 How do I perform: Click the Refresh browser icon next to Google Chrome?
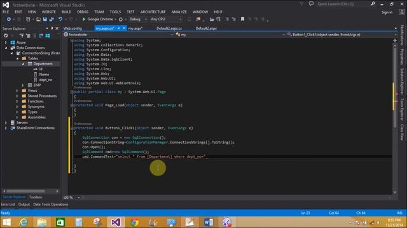(x=121, y=20)
